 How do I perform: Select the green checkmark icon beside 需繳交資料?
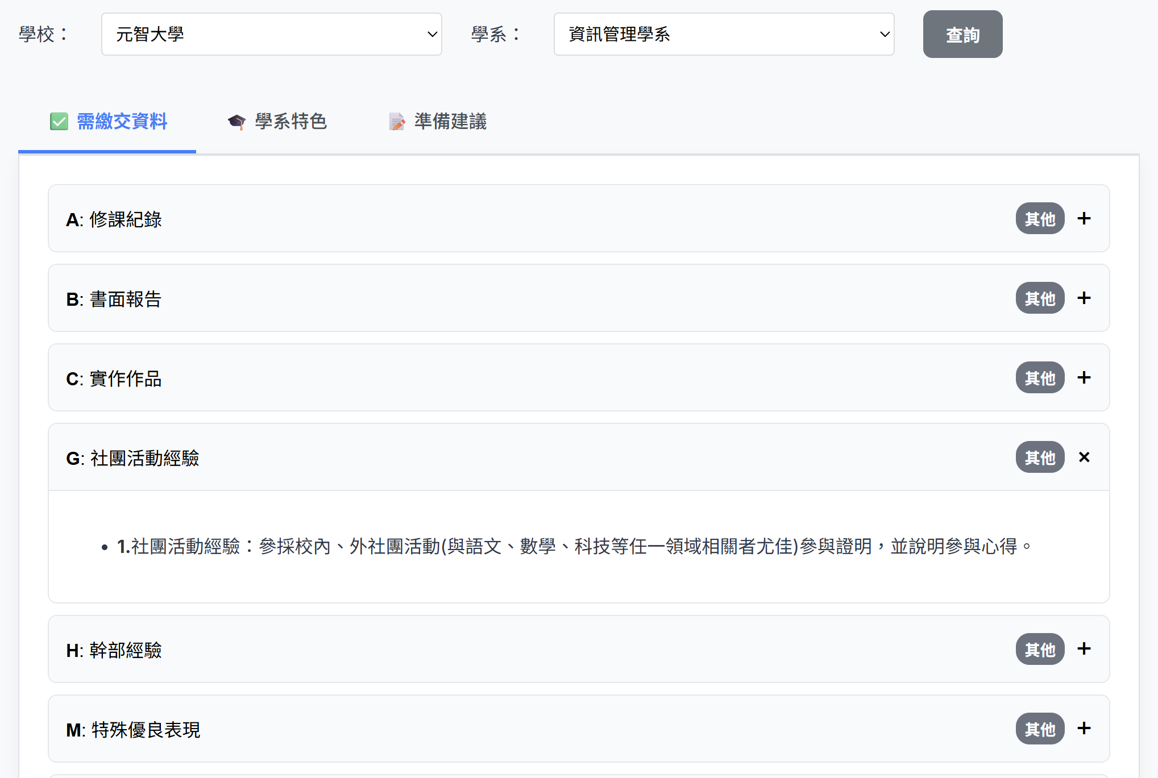click(59, 121)
